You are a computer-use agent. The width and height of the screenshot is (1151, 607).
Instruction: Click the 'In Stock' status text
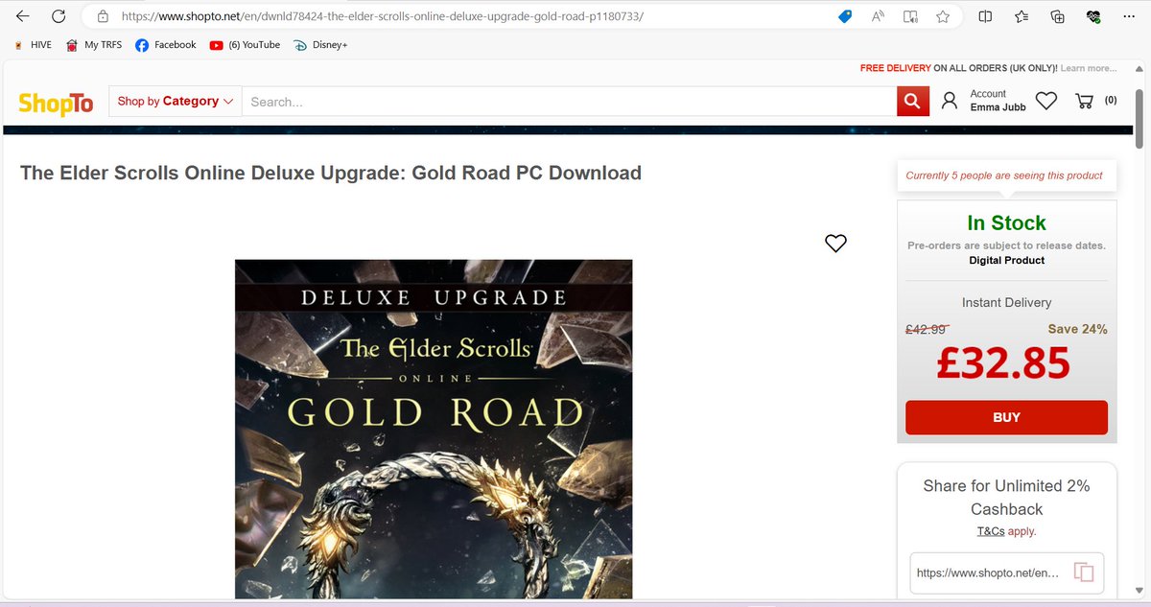point(1006,222)
